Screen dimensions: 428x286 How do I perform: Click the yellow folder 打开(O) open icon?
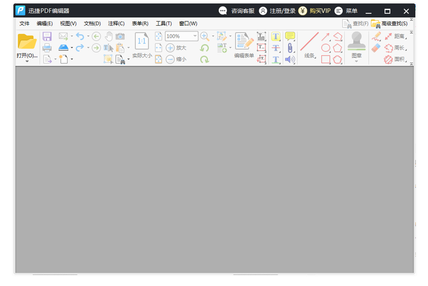(27, 42)
